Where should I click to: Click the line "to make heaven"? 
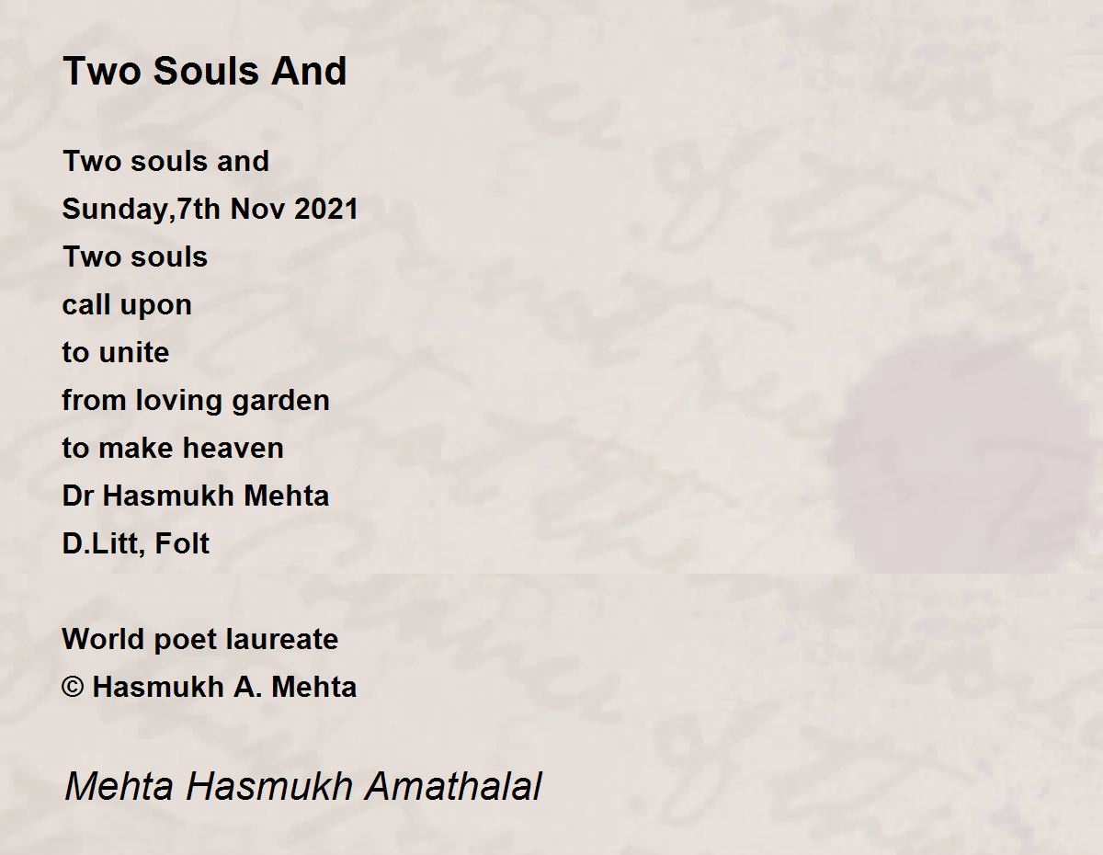[x=173, y=448]
